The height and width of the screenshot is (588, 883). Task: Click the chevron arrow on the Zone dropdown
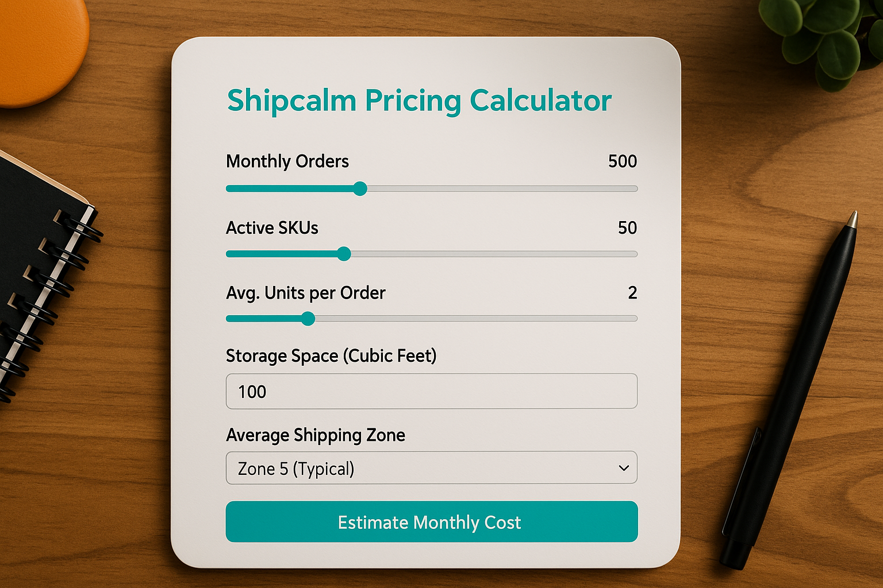point(624,468)
